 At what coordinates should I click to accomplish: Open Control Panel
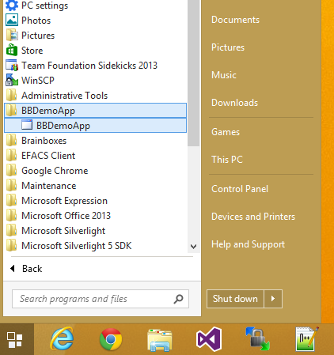coord(240,189)
